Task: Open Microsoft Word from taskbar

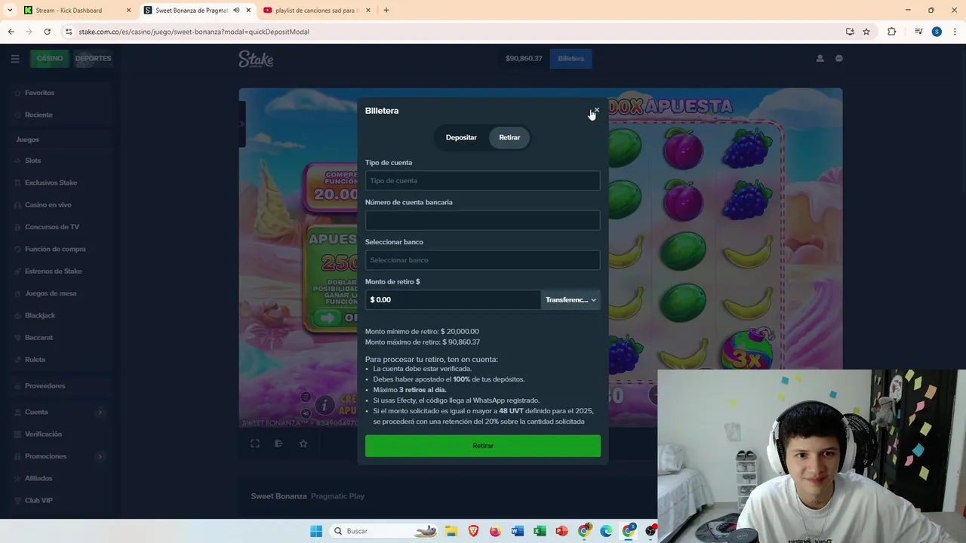Action: (517, 531)
